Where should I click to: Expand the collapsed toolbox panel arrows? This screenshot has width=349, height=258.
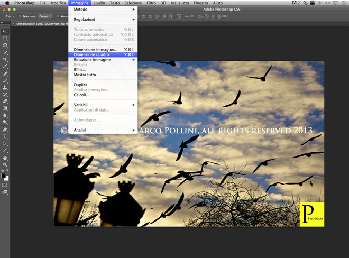[2, 23]
